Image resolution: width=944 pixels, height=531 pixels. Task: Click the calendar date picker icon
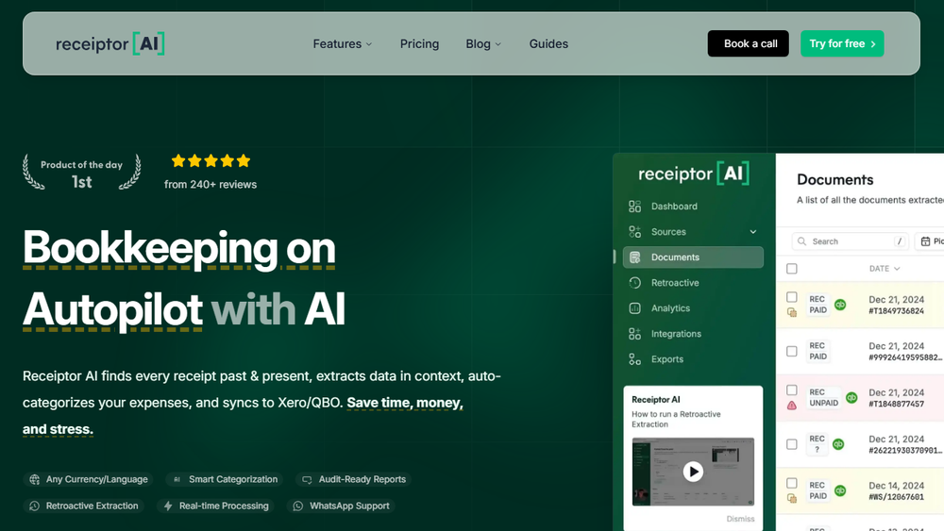click(925, 241)
